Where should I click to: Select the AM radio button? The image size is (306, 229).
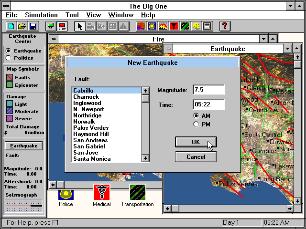point(197,116)
